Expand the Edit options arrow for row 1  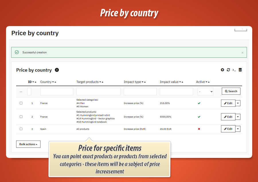coord(238,103)
